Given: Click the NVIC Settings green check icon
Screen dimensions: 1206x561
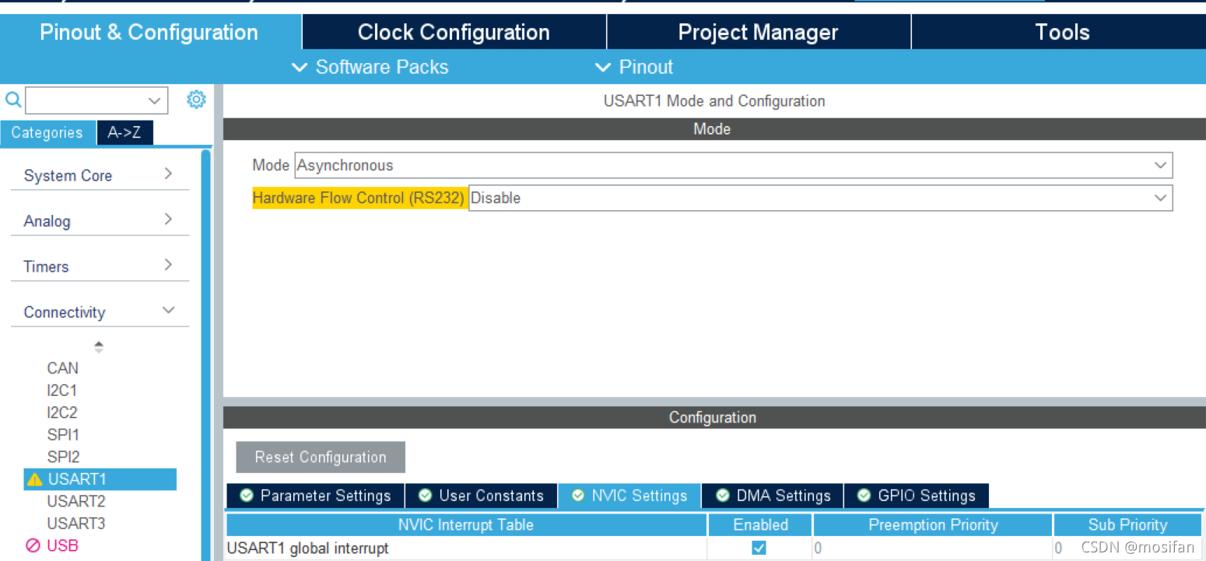Looking at the screenshot, I should pyautogui.click(x=578, y=496).
